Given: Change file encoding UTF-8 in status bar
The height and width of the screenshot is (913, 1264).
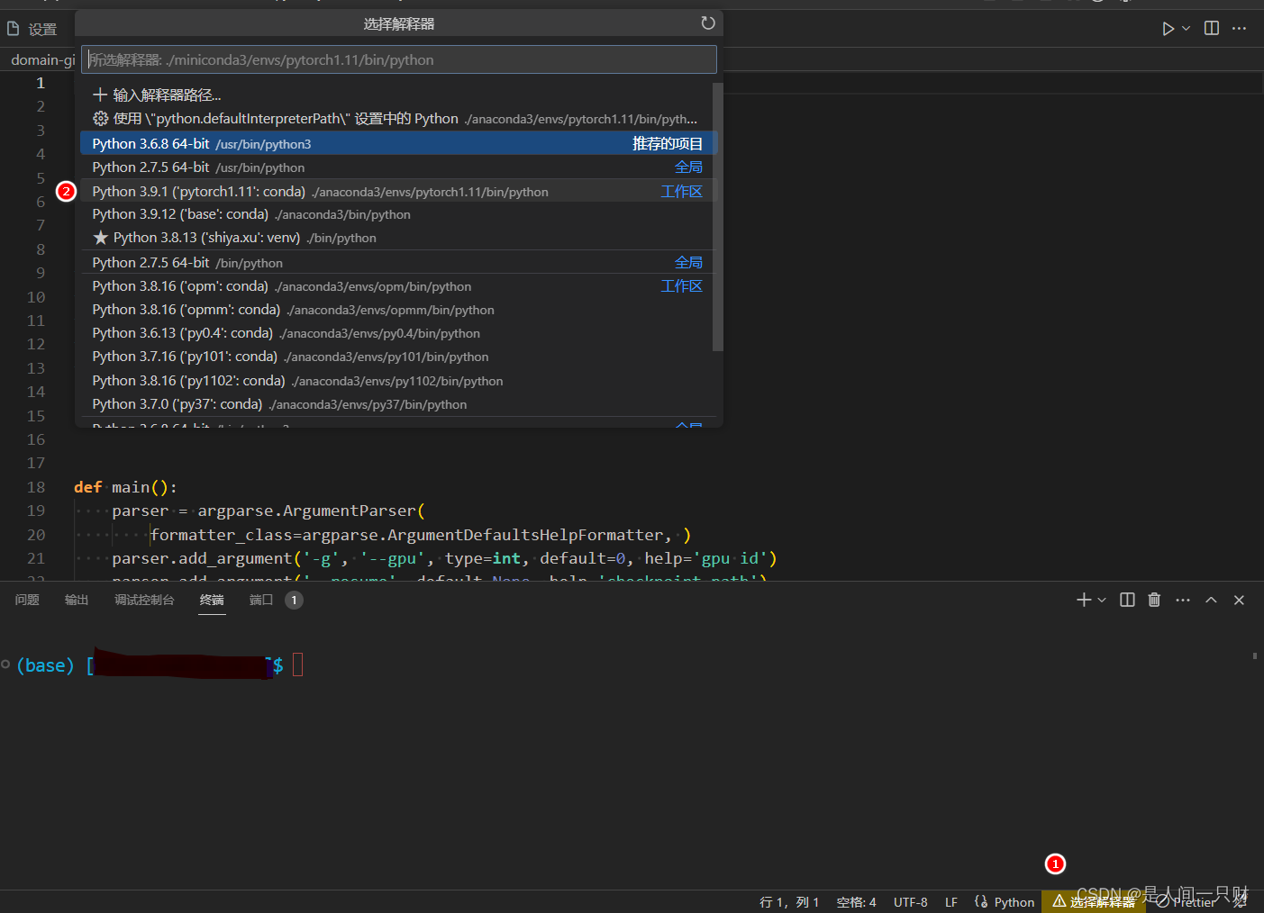Looking at the screenshot, I should point(910,902).
